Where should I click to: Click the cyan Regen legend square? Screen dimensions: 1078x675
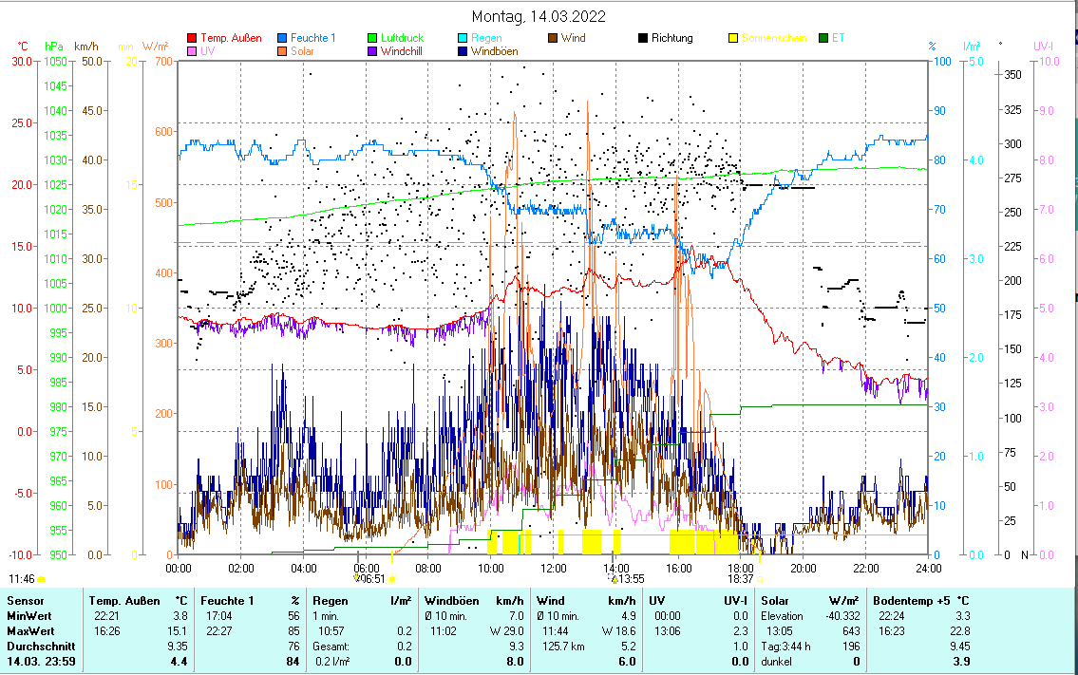463,38
